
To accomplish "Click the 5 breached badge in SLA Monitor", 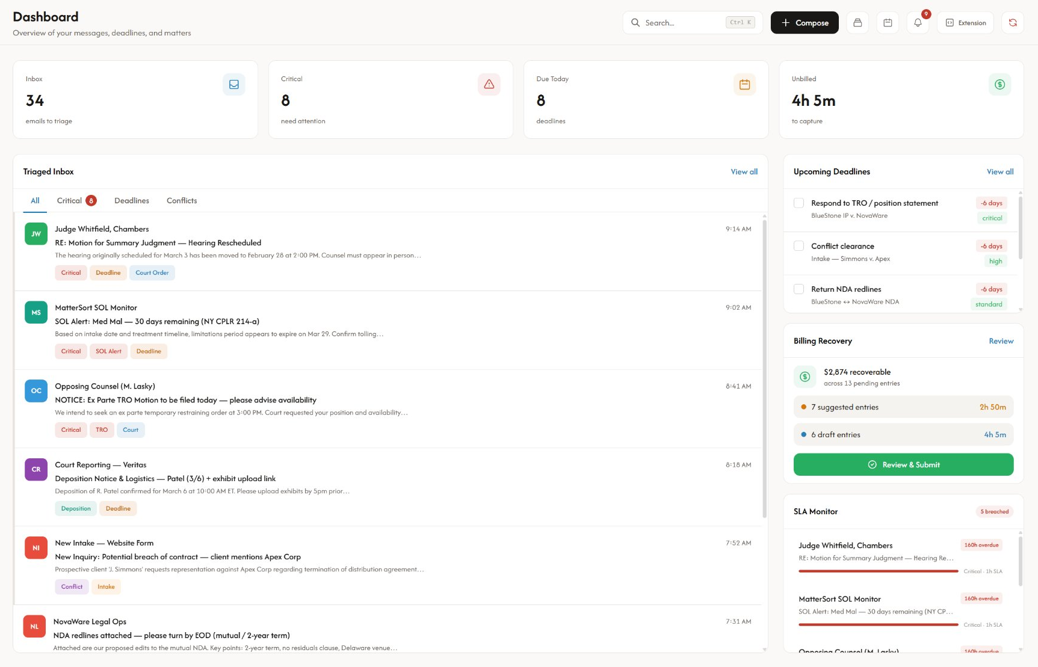I will (995, 511).
